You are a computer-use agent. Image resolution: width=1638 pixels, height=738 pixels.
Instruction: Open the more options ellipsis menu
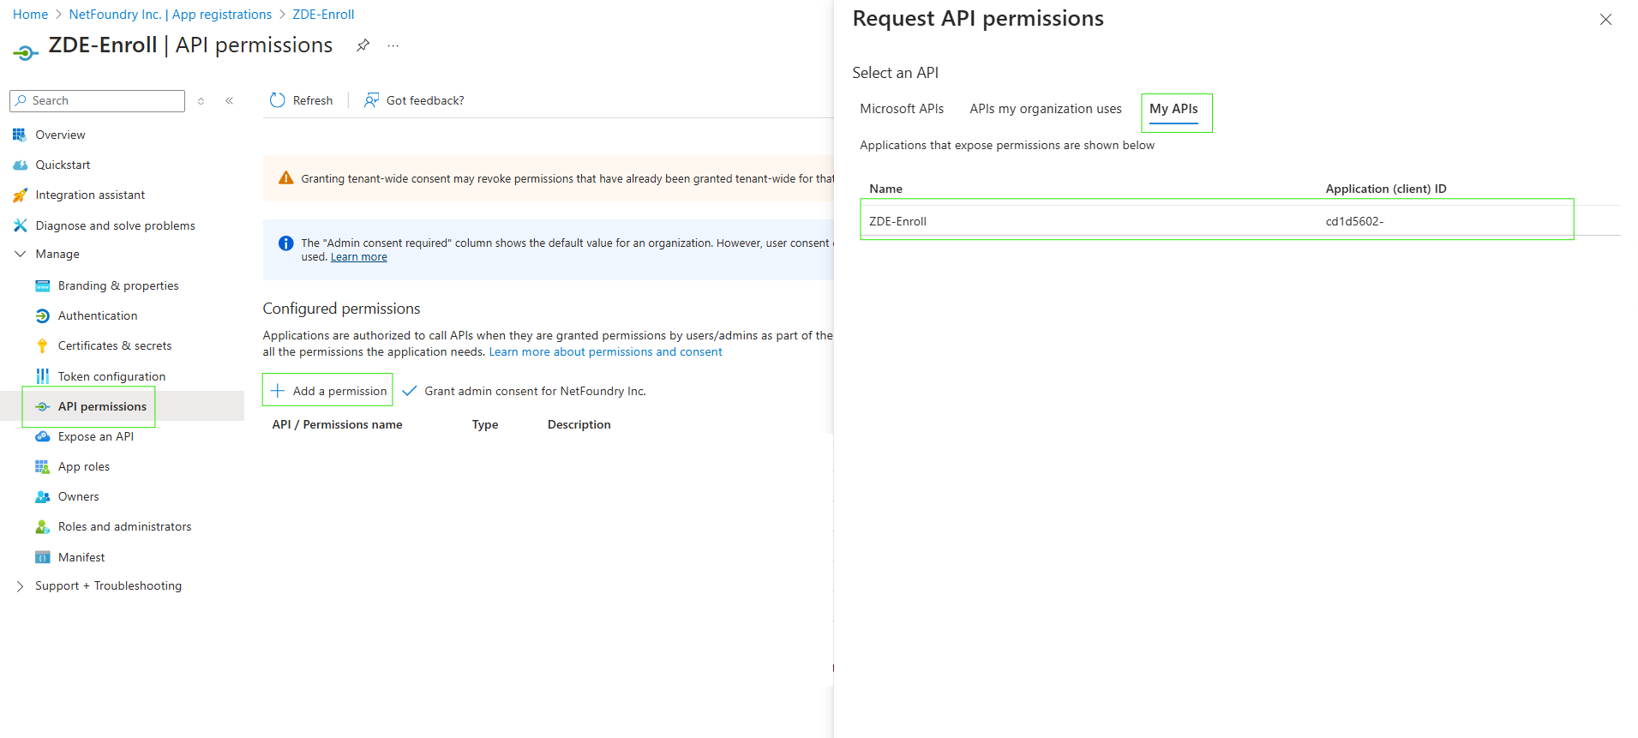(x=393, y=45)
